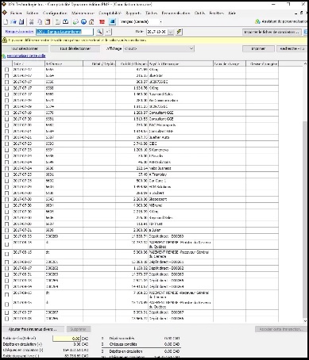
Task: Check the Dépôt direct D00267 row checkbox
Action: pyautogui.click(x=7, y=312)
